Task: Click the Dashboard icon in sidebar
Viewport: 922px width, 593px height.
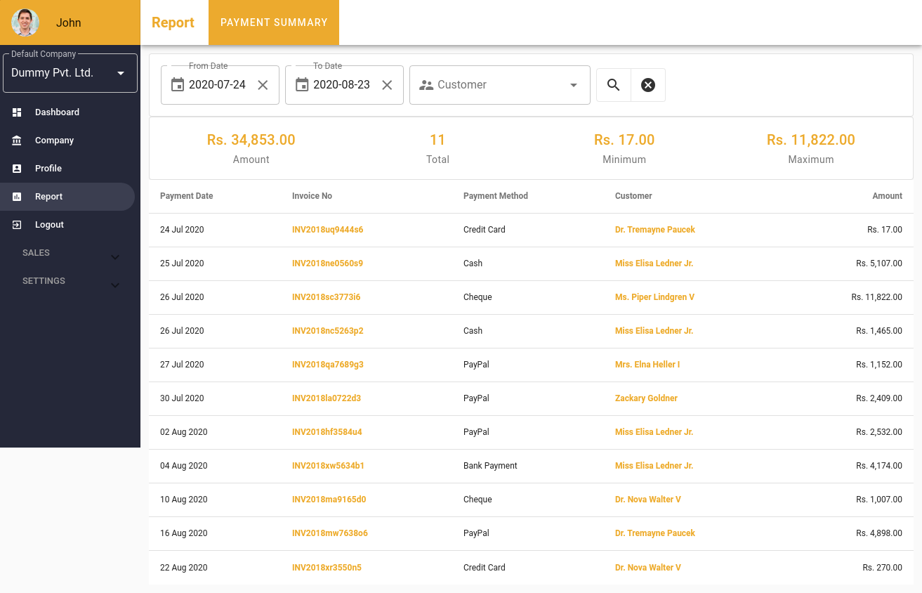Action: coord(18,112)
